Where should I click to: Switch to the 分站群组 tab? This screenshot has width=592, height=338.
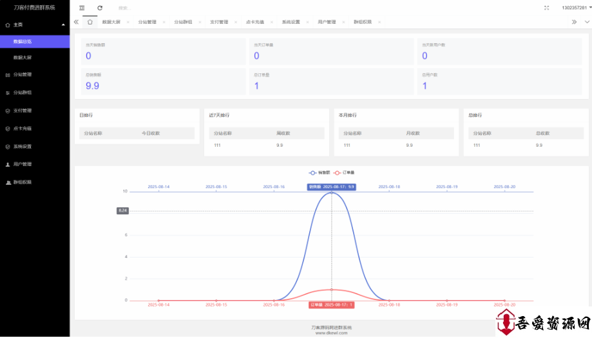[183, 23]
